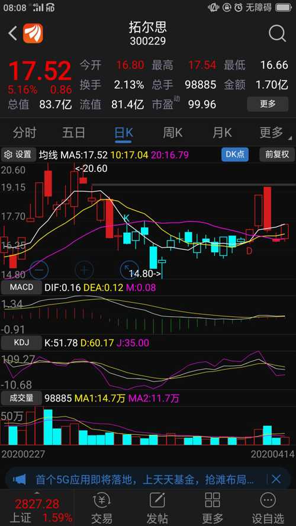The height and width of the screenshot is (526, 296).
Task: Tap 均线 MA5:17.52 readout
Action: (x=73, y=155)
